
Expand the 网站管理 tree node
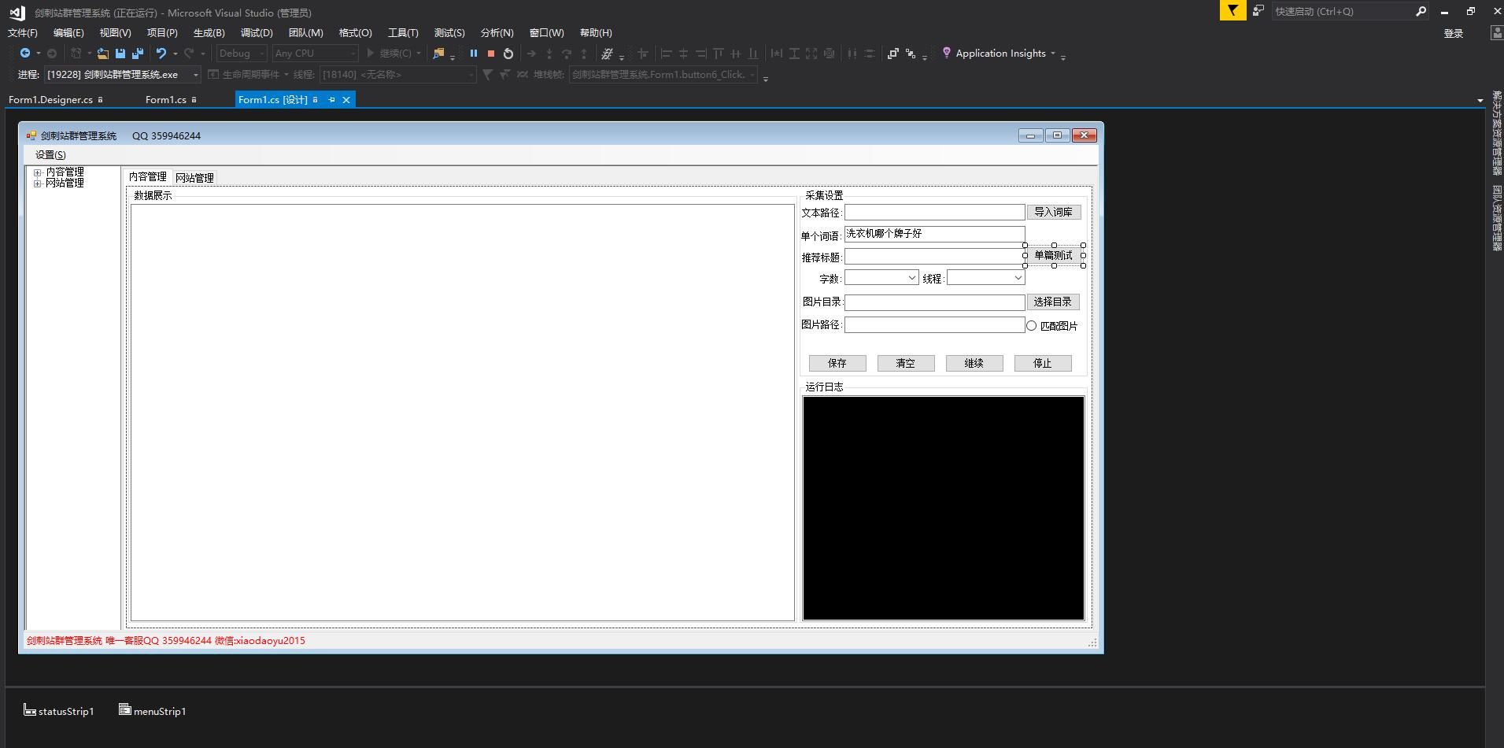click(x=37, y=183)
